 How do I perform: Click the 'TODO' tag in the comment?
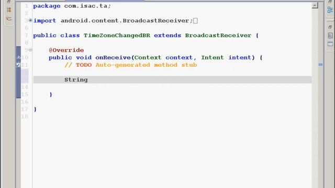pyautogui.click(x=84, y=65)
